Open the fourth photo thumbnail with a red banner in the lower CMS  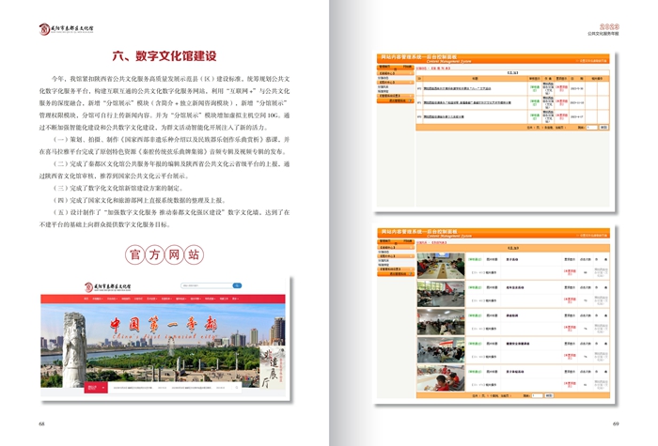tap(441, 350)
